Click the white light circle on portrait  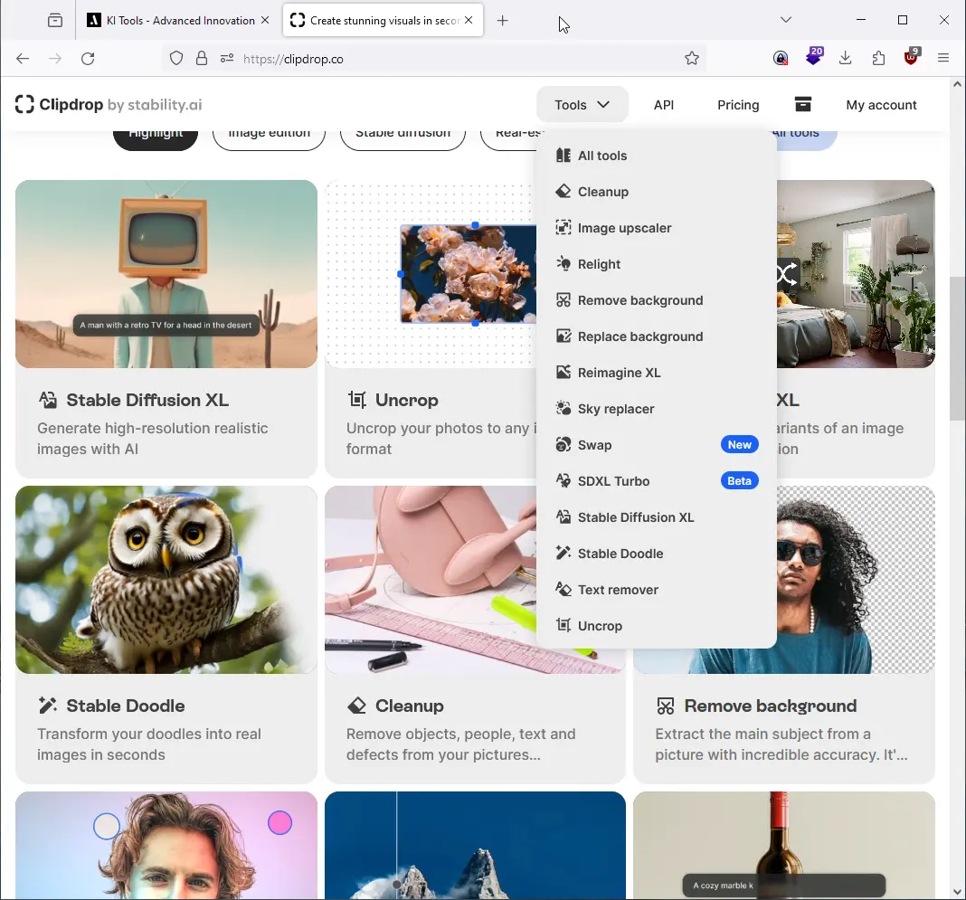coord(107,826)
